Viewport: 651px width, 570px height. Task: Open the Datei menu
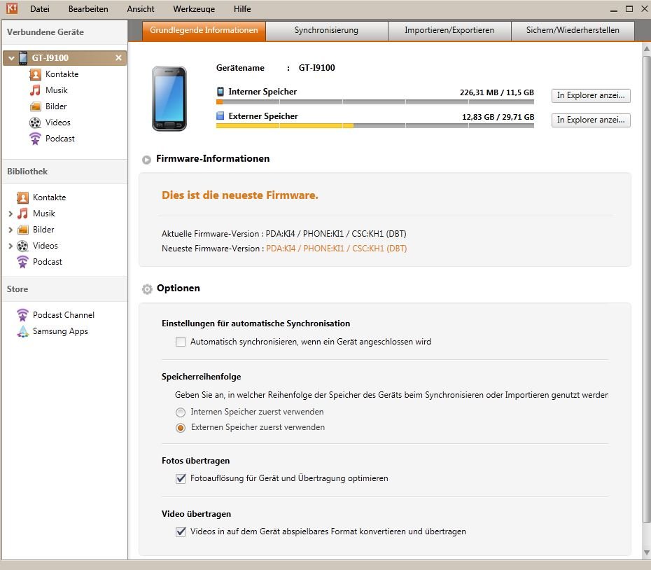point(40,8)
